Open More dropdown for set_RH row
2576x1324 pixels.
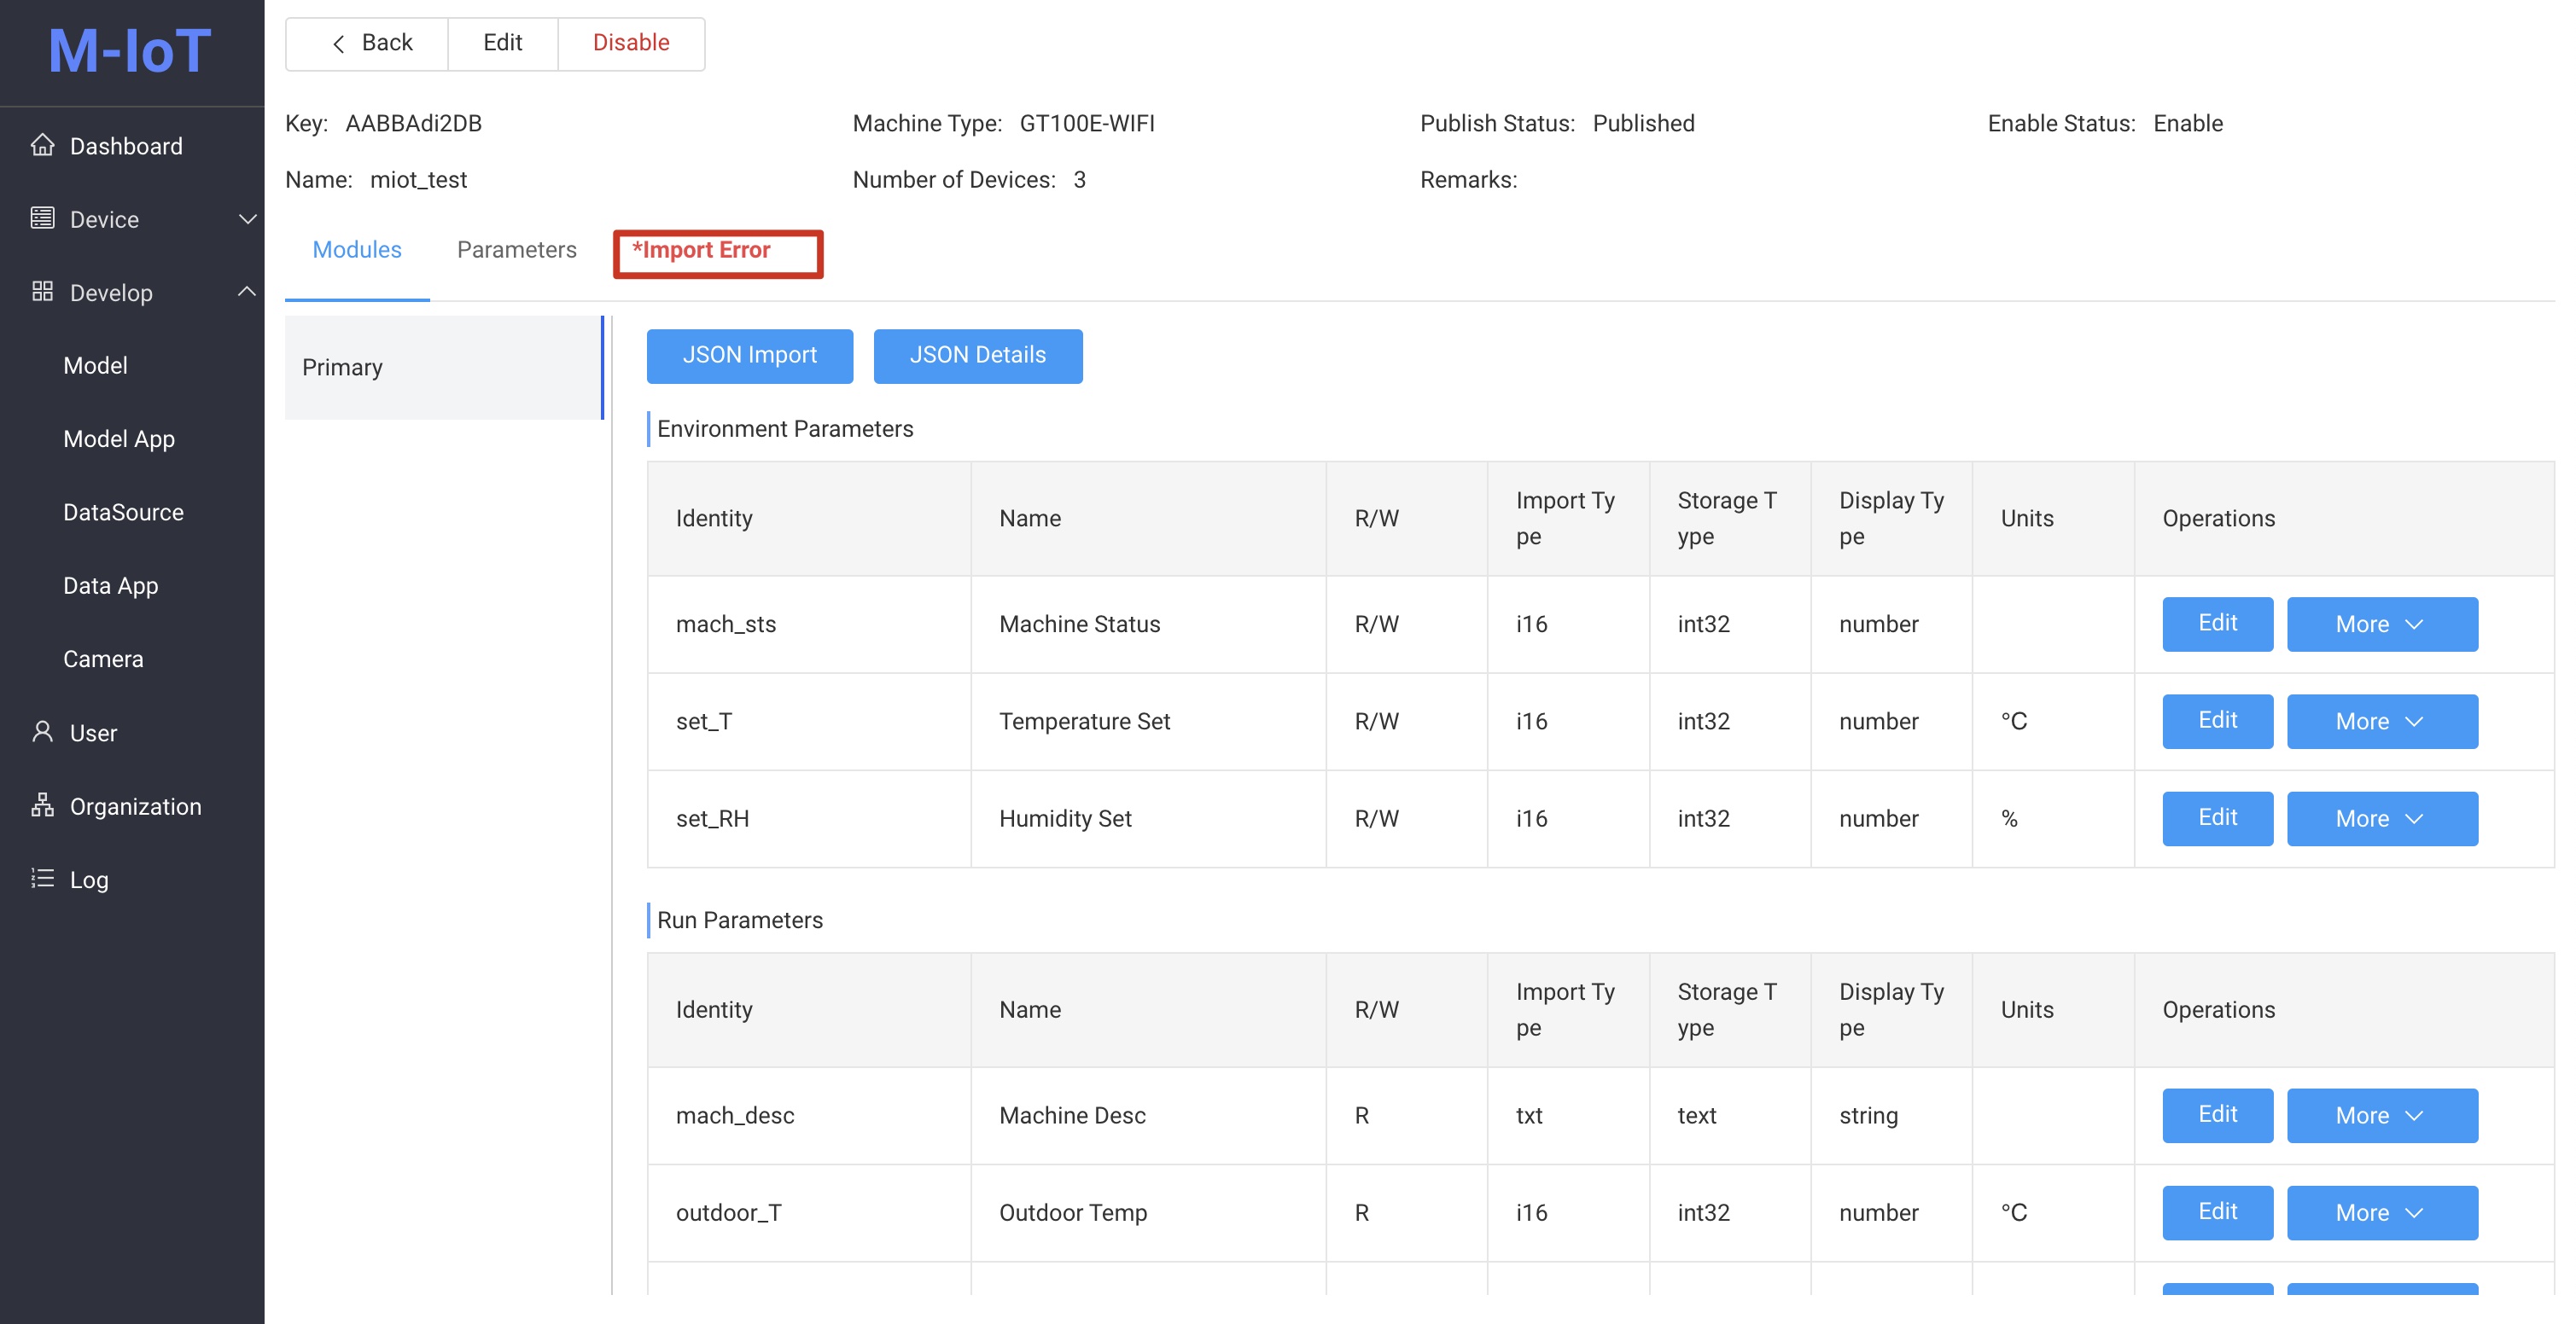pos(2381,817)
